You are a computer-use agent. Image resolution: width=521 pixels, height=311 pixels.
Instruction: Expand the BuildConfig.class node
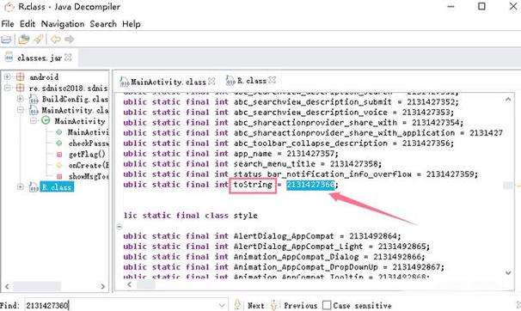tap(20, 99)
